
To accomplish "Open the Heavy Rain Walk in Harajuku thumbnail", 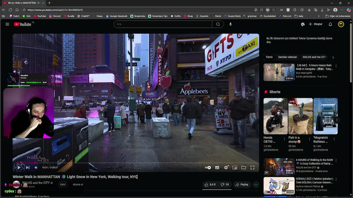I will (279, 72).
